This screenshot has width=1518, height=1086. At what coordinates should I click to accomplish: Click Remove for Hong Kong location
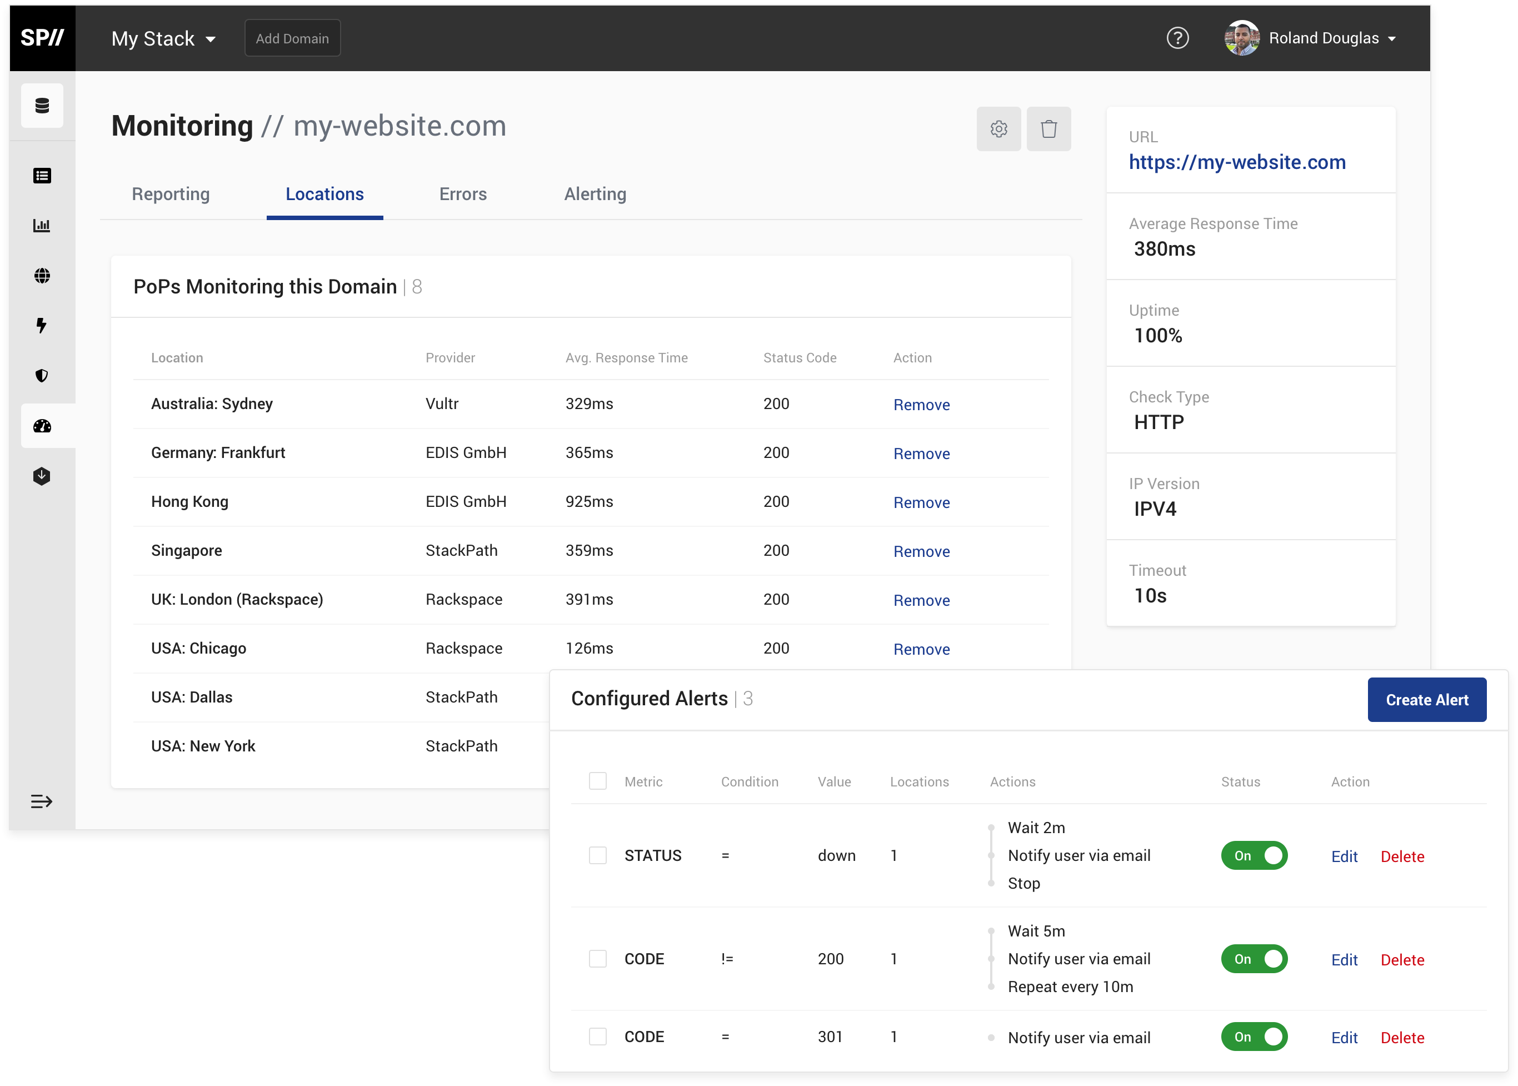tap(922, 502)
